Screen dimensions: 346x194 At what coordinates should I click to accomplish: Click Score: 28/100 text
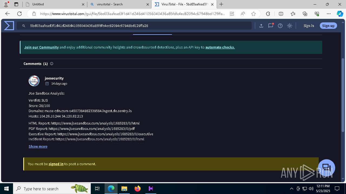(39, 106)
